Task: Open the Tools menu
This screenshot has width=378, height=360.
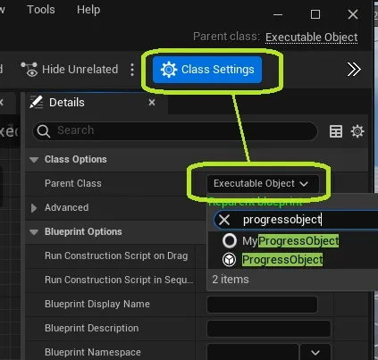Action: click(x=41, y=10)
